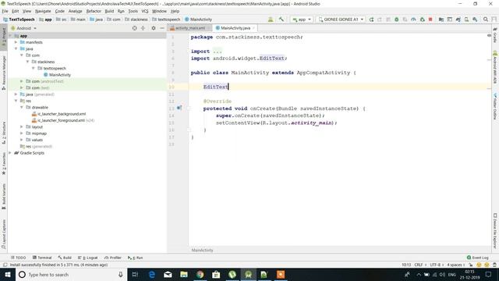
Task: Click the Project panel settings gear
Action: [154, 28]
